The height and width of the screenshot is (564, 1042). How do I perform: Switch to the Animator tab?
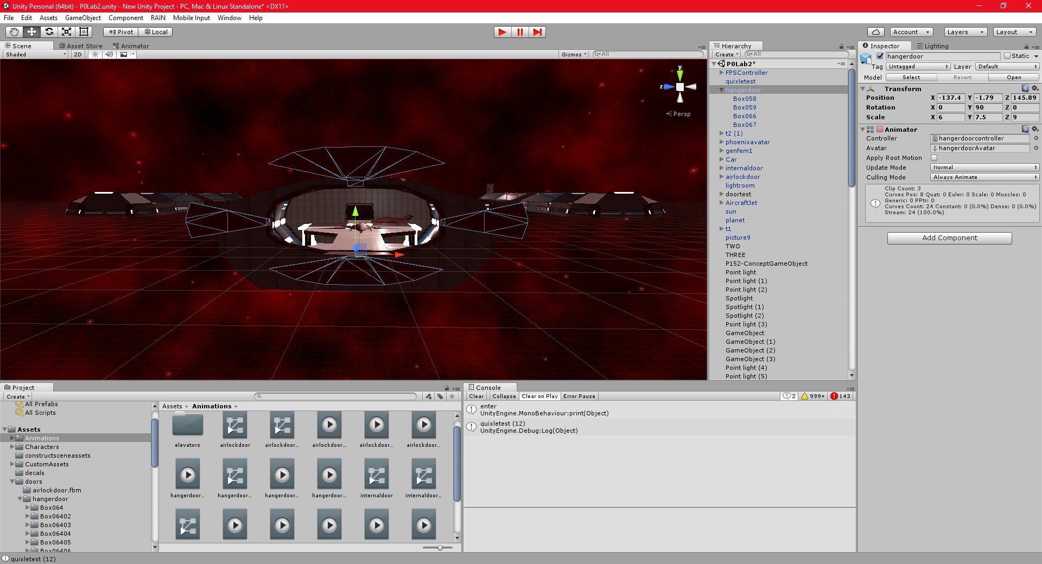click(x=131, y=46)
